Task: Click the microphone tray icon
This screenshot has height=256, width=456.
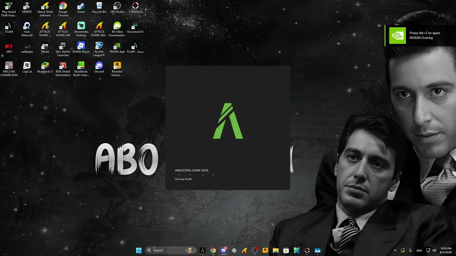Action: click(410, 250)
